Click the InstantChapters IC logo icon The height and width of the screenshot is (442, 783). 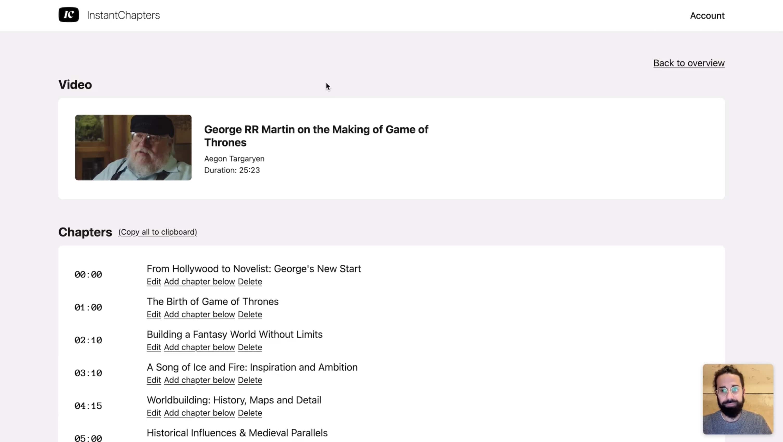(69, 15)
